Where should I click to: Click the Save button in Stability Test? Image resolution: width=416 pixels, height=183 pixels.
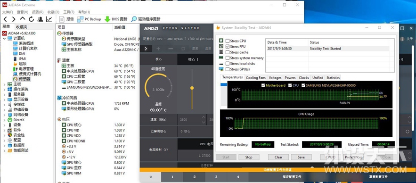point(301,157)
